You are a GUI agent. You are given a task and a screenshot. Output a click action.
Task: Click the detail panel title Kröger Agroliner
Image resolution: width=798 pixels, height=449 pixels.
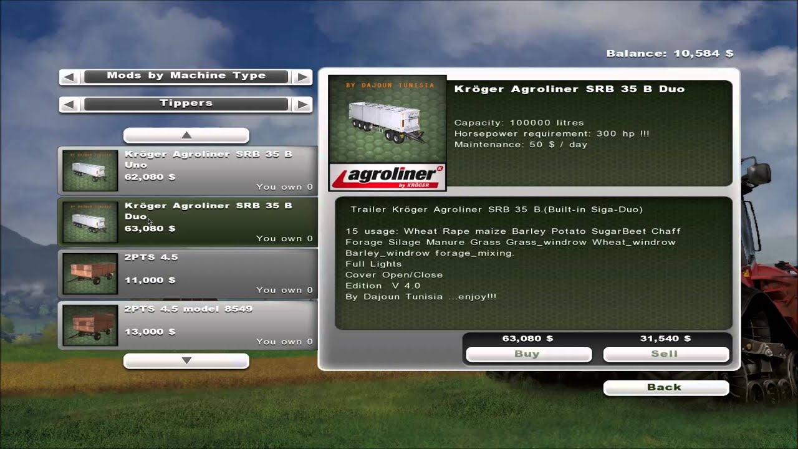click(x=569, y=89)
